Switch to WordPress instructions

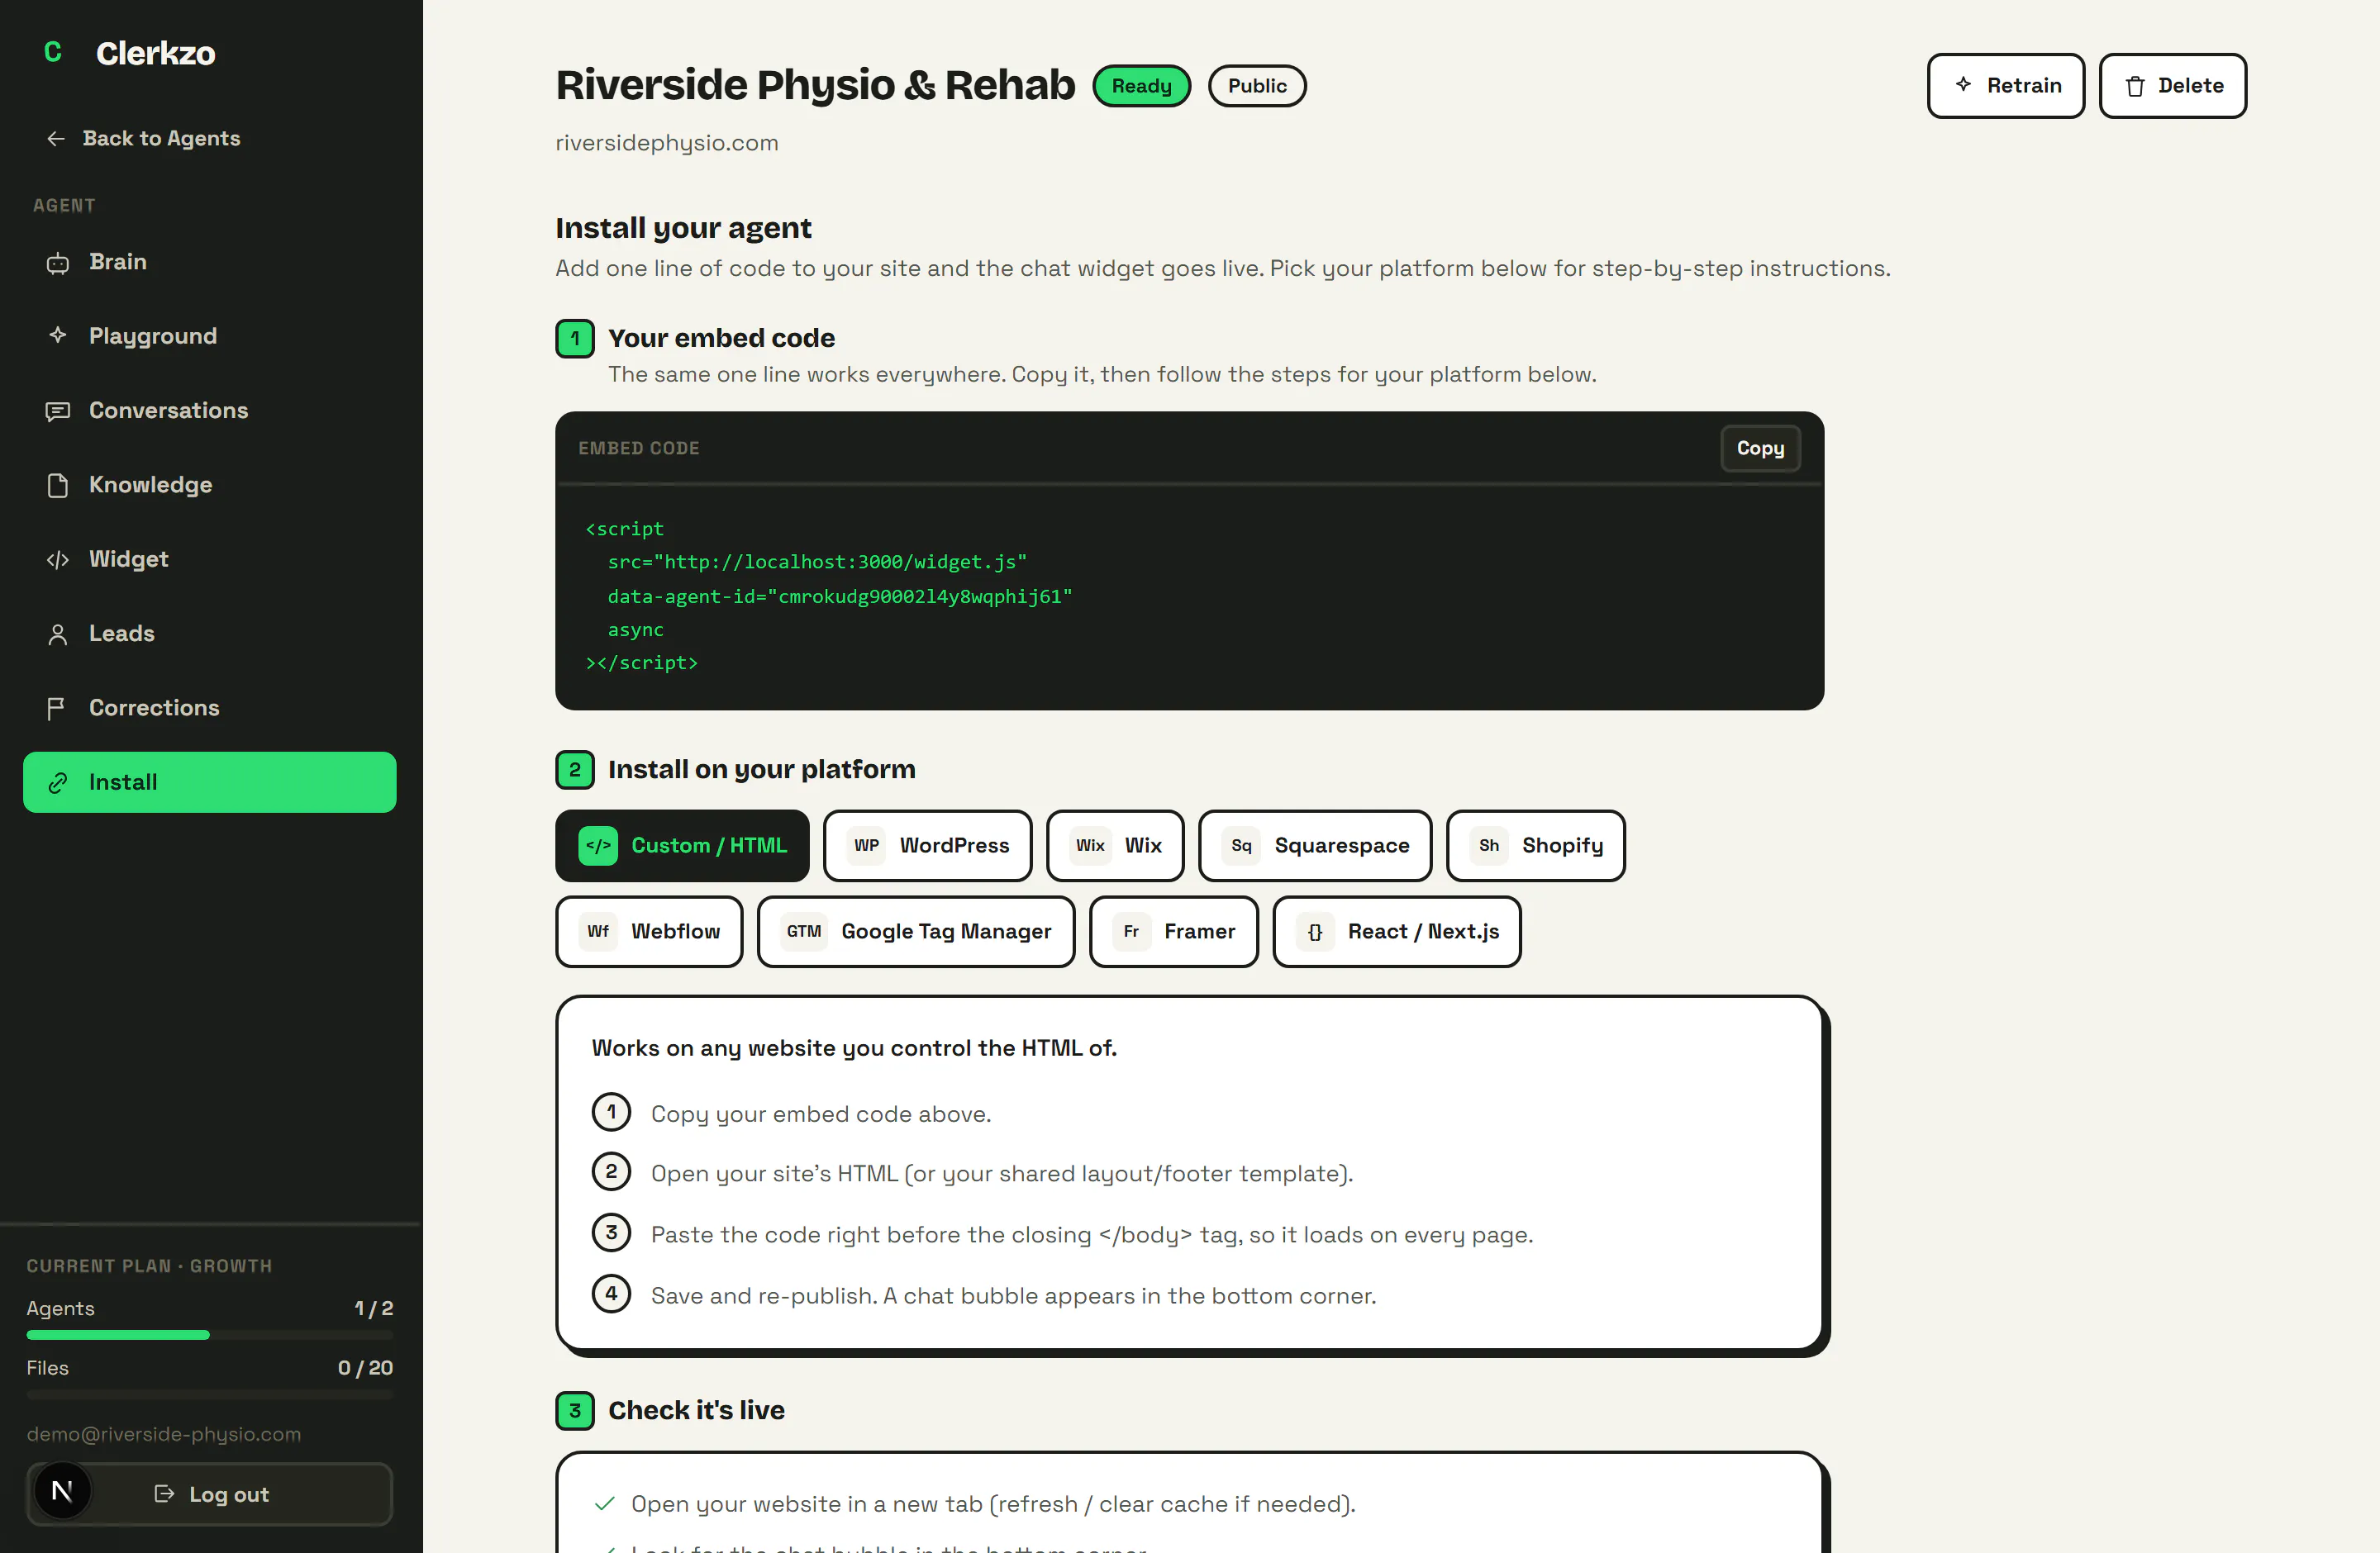tap(928, 845)
